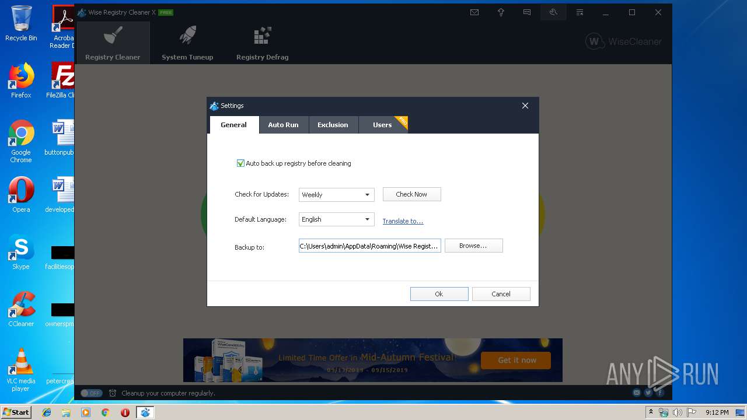Click the Translate to... link
Screen dimensions: 747x420
pos(403,221)
